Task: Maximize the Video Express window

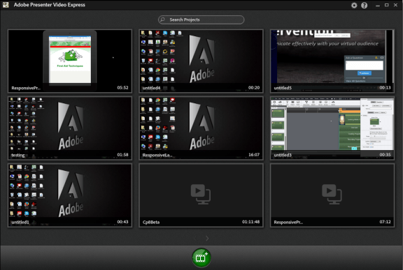Action: point(386,5)
